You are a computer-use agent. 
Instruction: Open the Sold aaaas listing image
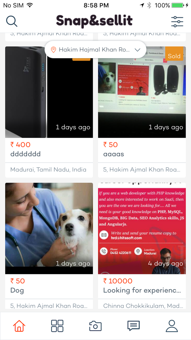coord(142,92)
